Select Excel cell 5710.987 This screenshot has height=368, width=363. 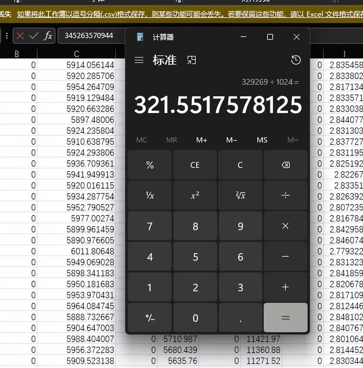coord(178,339)
